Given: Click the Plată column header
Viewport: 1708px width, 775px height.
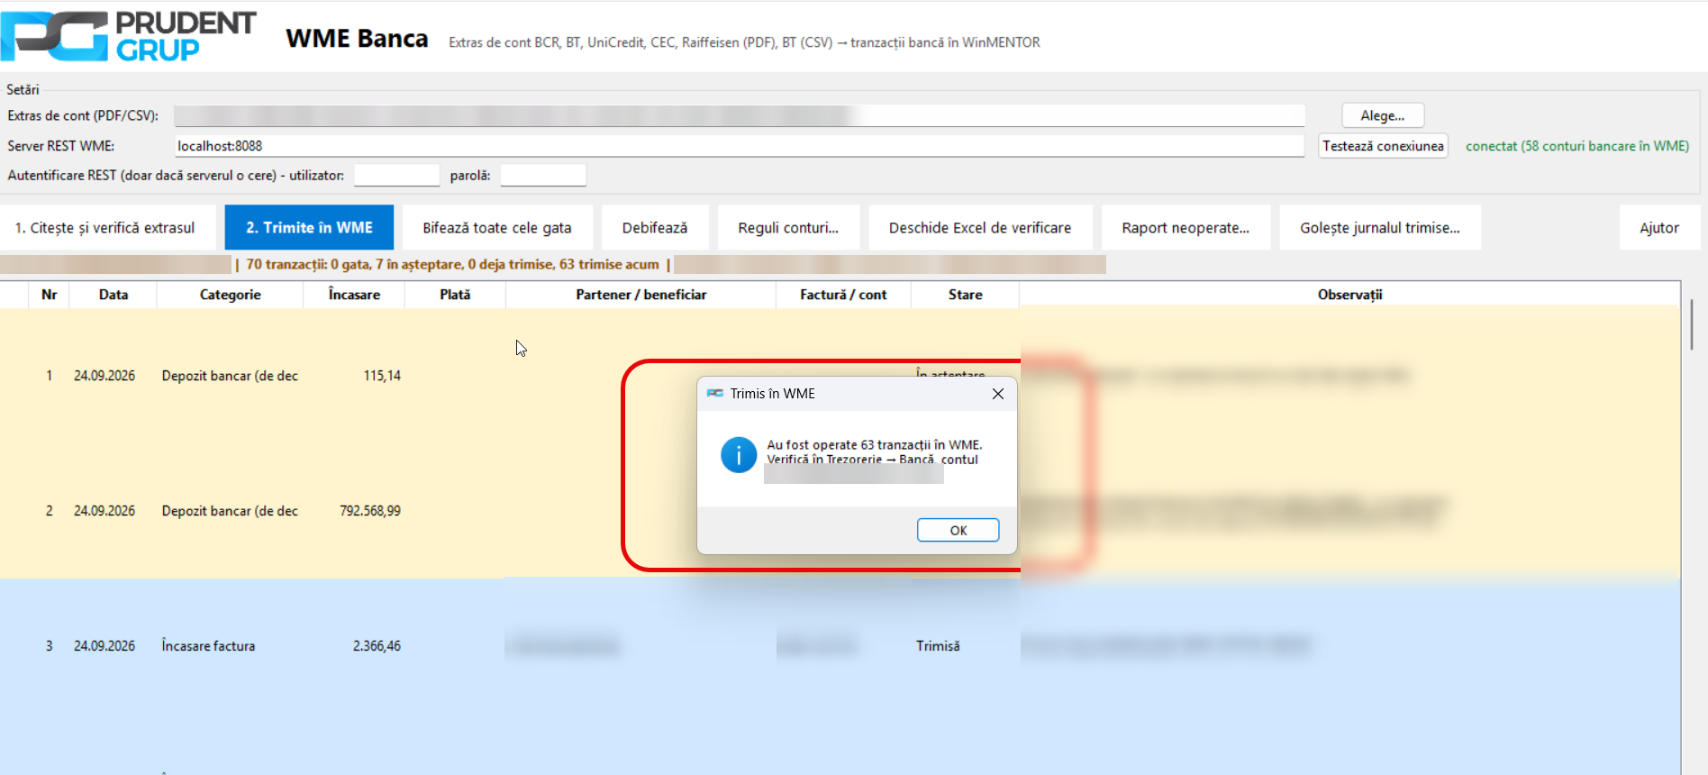Looking at the screenshot, I should click(x=455, y=295).
